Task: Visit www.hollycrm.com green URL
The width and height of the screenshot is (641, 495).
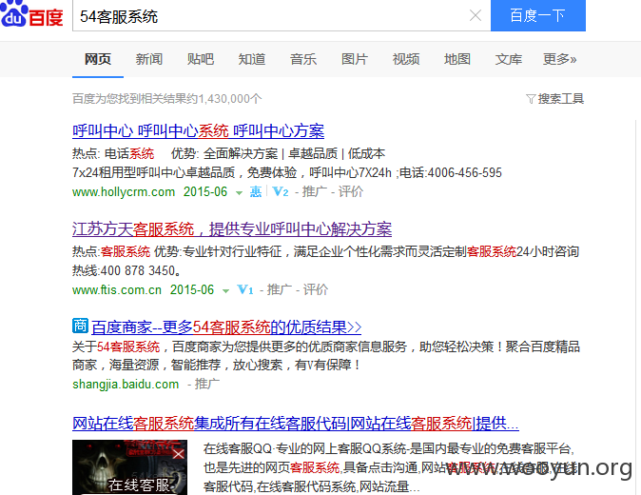Action: pyautogui.click(x=124, y=192)
